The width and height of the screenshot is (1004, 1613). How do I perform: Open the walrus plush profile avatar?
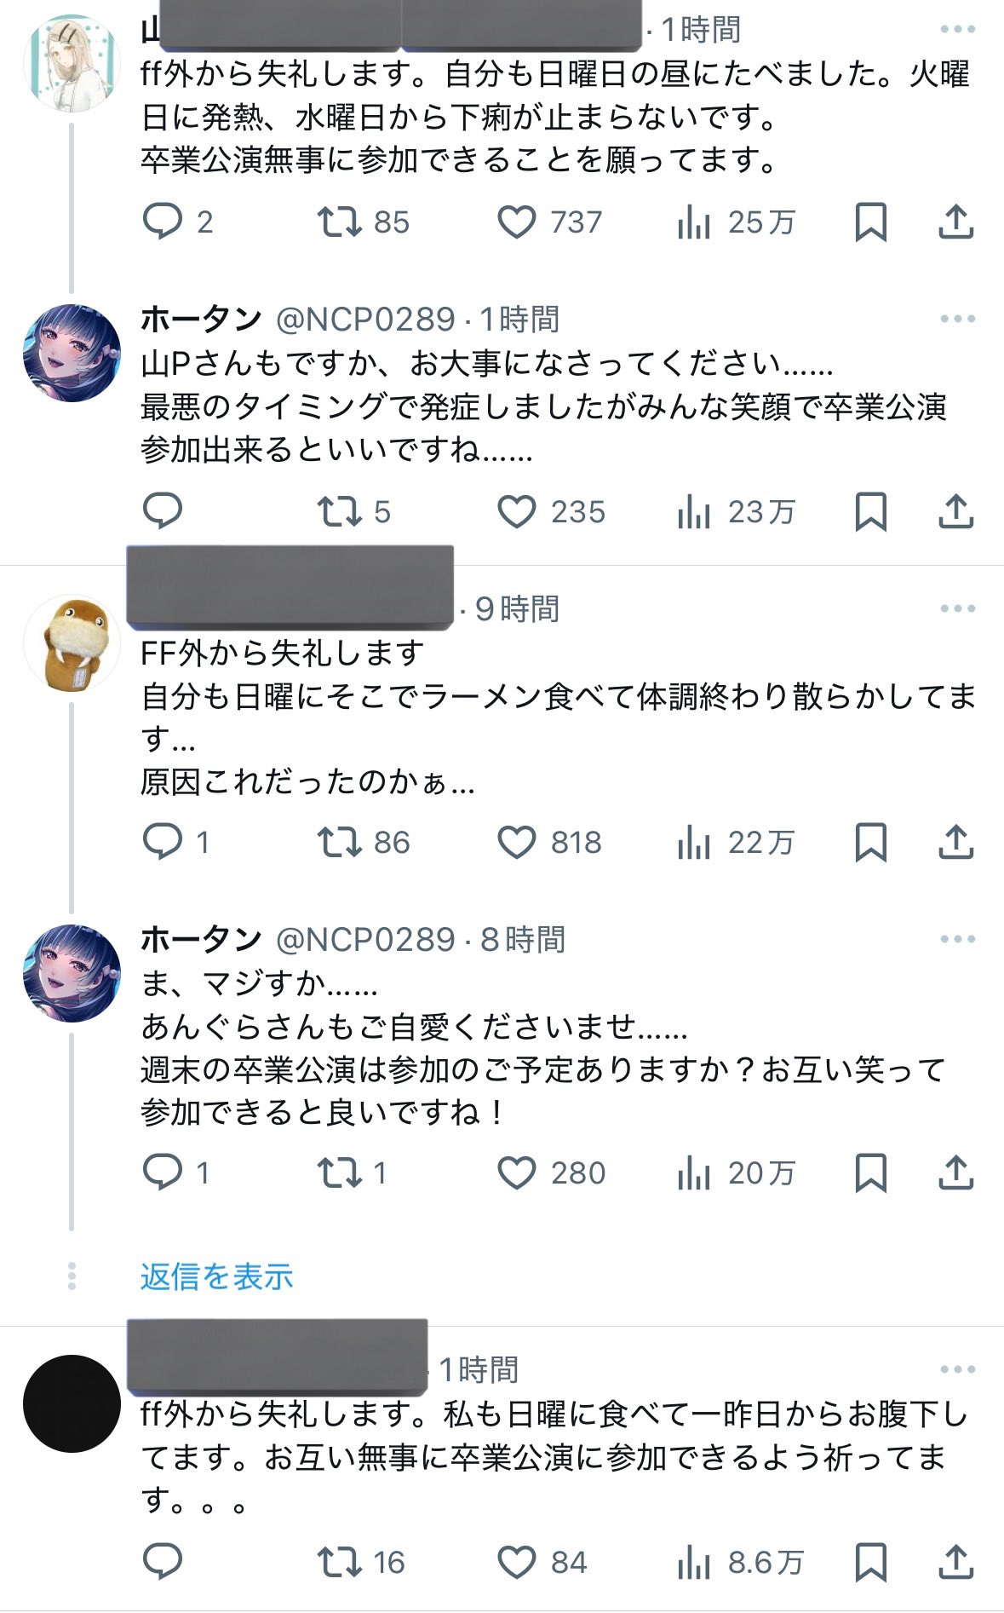pos(72,642)
